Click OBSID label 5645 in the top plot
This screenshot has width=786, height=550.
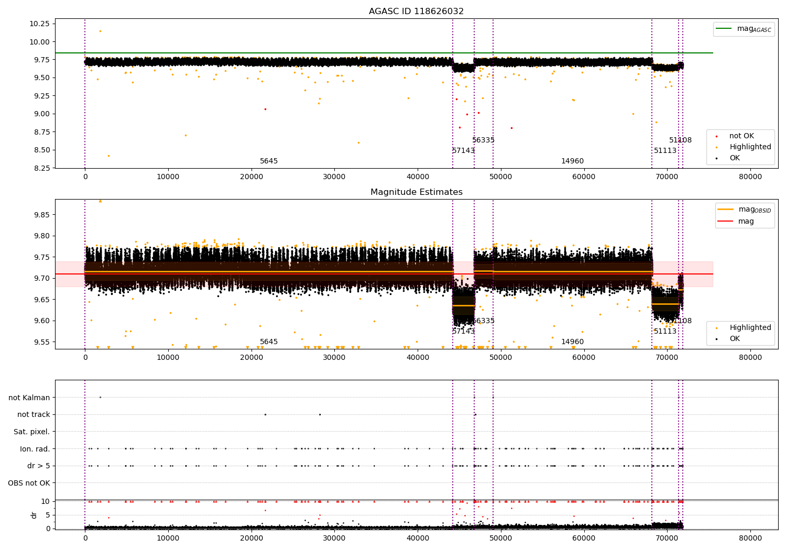(x=269, y=161)
